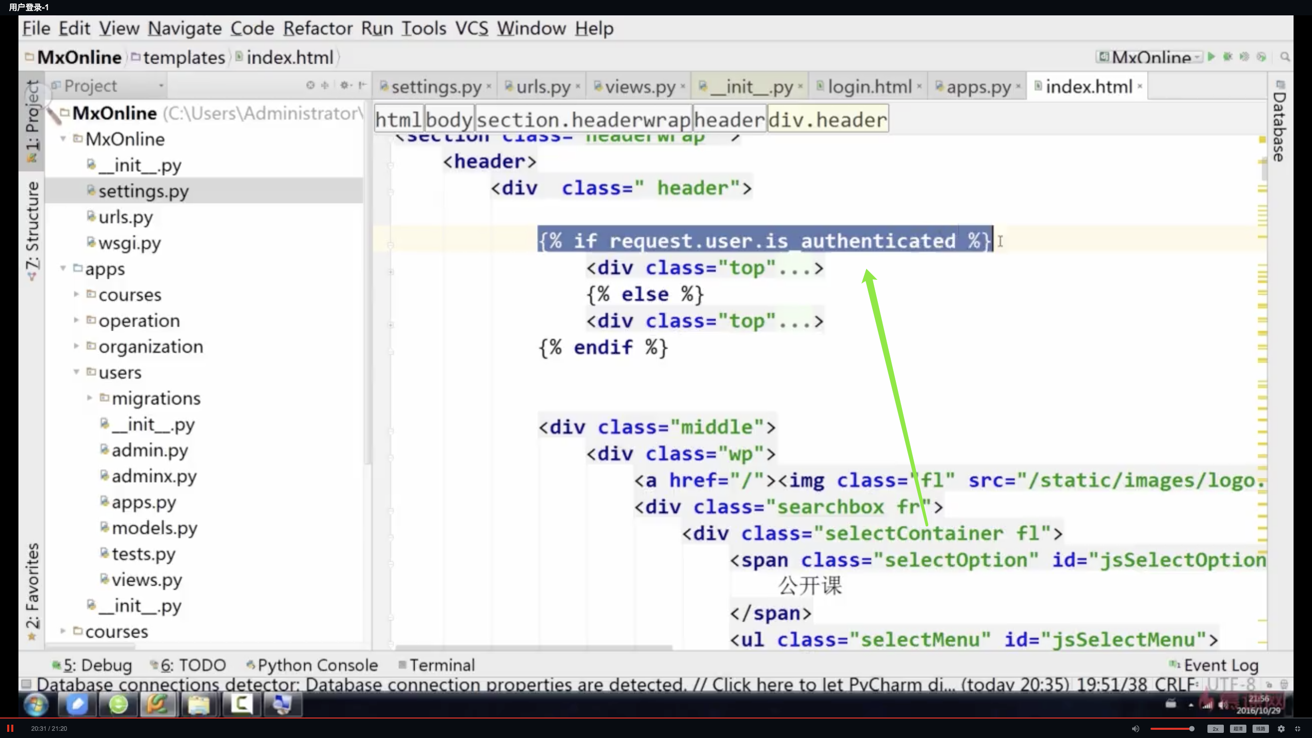Switch to the login.html editor tab
Viewport: 1312px width, 738px height.
pos(869,87)
